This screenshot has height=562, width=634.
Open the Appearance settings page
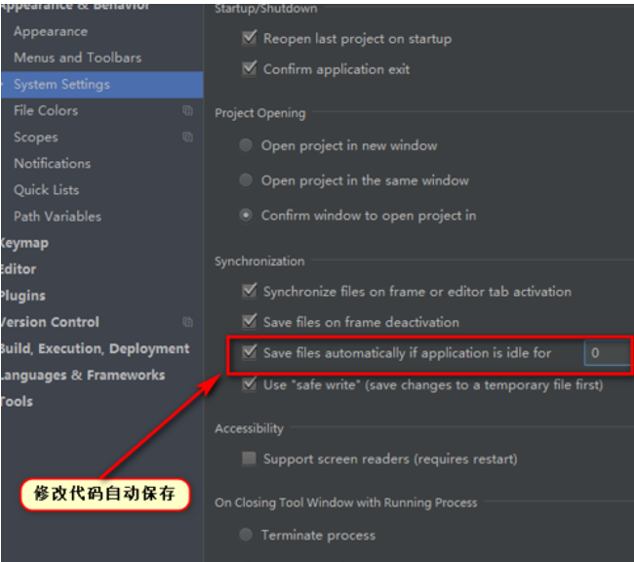coord(51,31)
